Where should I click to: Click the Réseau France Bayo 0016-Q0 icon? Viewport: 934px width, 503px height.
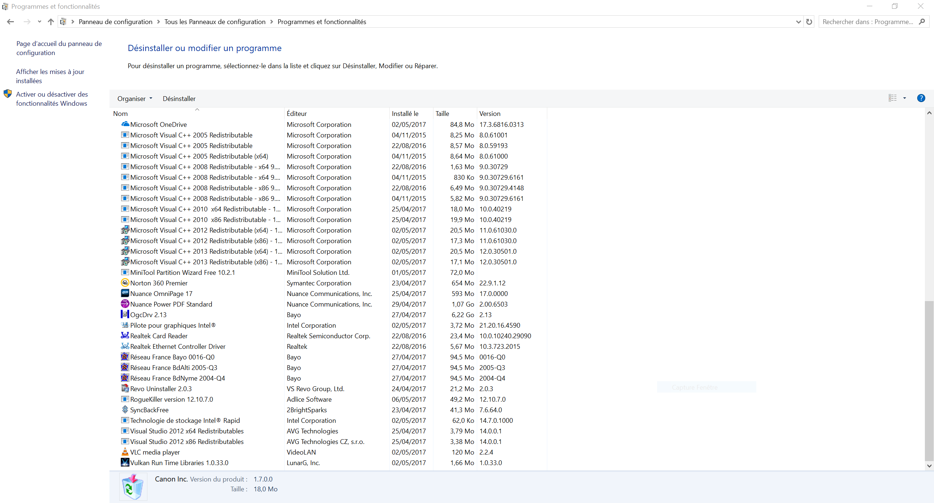[x=125, y=357]
